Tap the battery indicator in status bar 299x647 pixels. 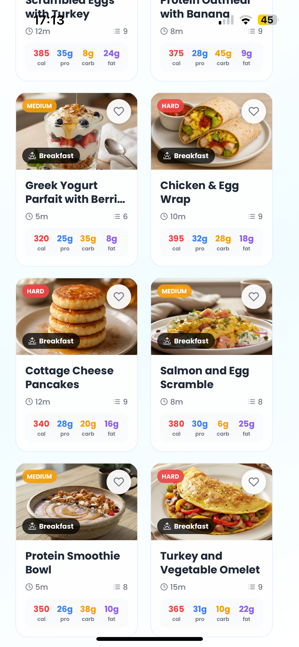[267, 20]
